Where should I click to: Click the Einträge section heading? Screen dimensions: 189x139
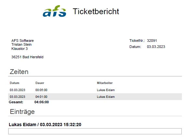[x=22, y=112]
